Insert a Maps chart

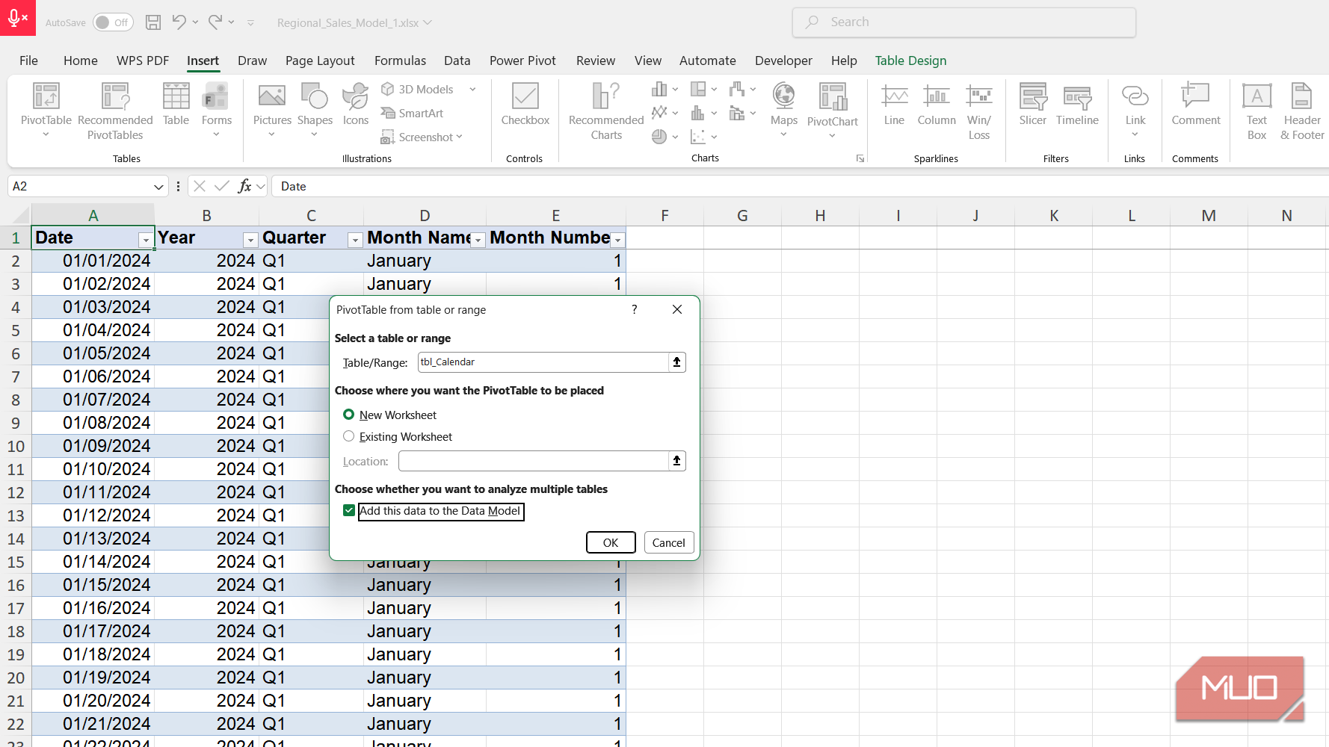tap(783, 110)
